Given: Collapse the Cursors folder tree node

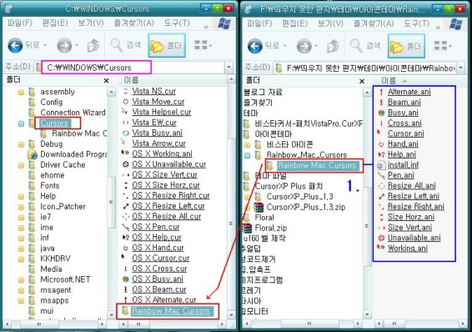Looking at the screenshot, I should [21, 123].
